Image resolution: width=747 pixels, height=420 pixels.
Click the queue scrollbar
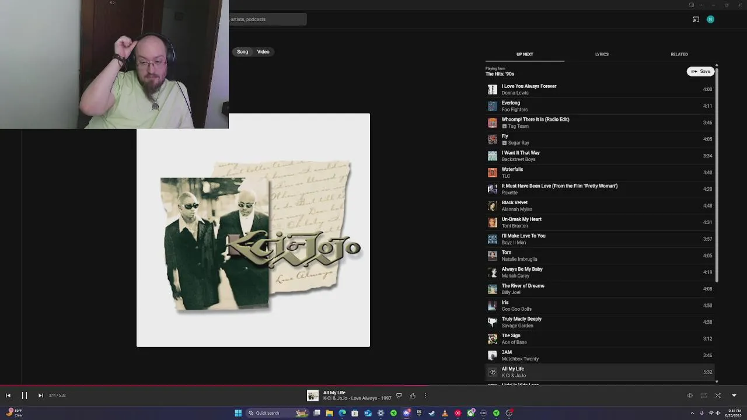[x=717, y=175]
